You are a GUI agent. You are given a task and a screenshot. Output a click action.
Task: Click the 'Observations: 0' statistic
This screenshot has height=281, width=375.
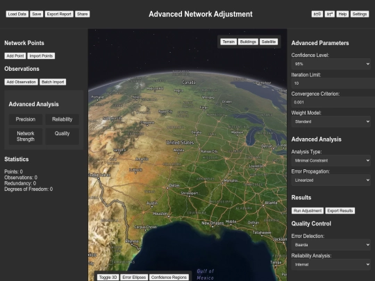tap(21, 178)
